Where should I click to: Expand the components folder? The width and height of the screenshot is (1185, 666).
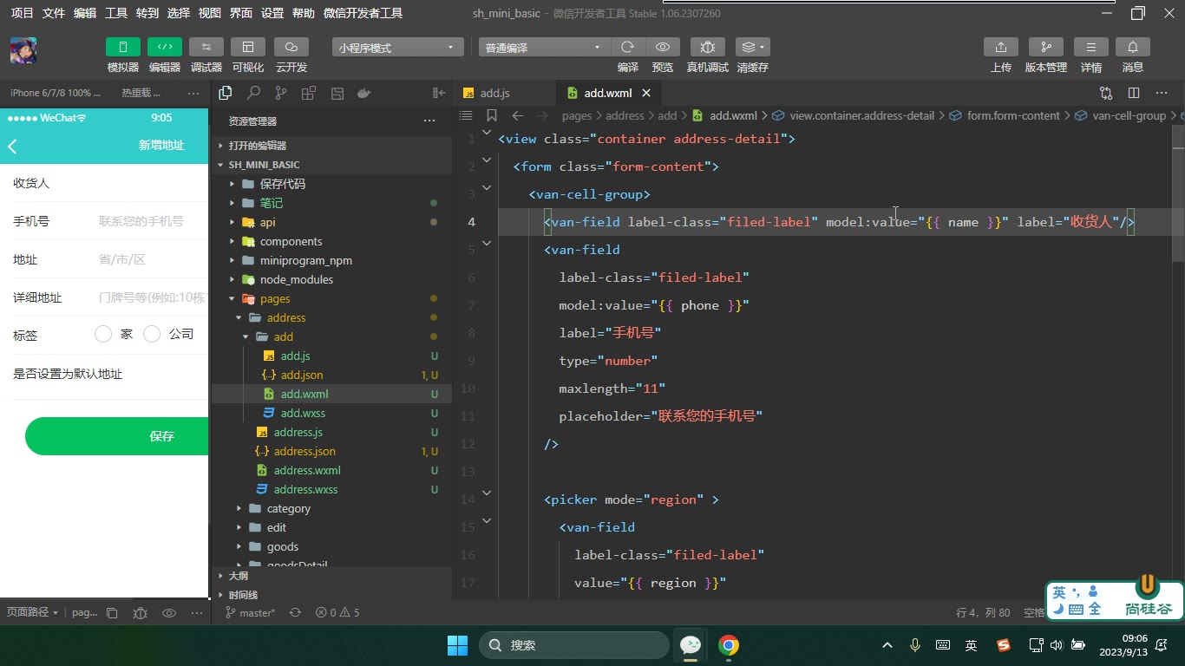pos(232,241)
